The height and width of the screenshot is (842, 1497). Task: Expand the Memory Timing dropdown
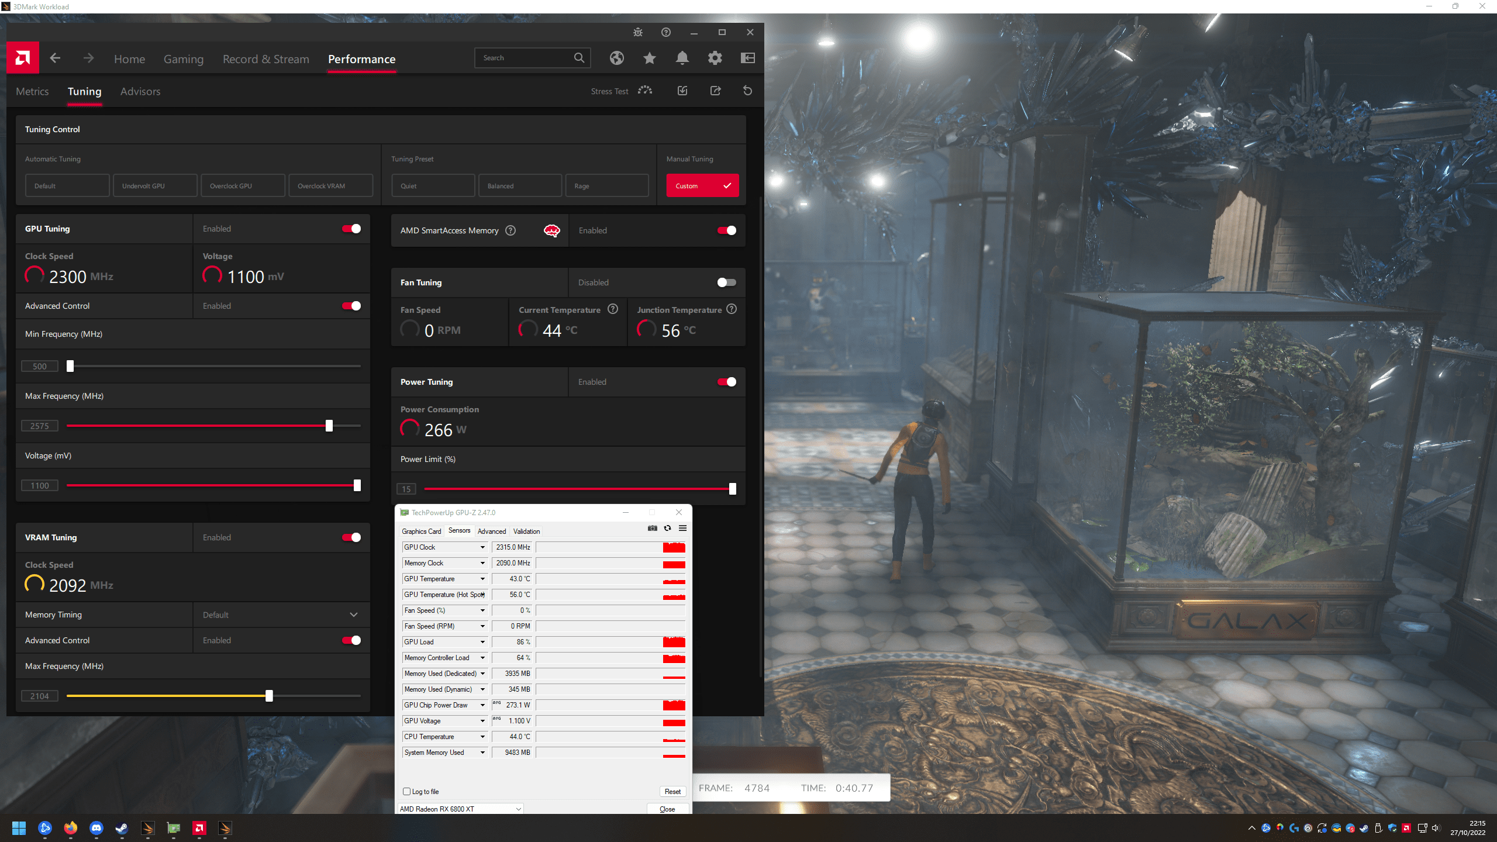[281, 615]
